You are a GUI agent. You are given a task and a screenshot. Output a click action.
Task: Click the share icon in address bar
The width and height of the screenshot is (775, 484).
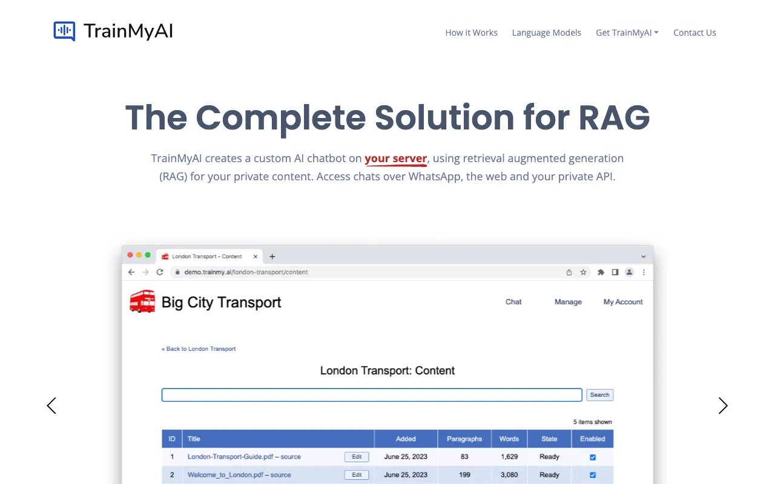pos(569,272)
